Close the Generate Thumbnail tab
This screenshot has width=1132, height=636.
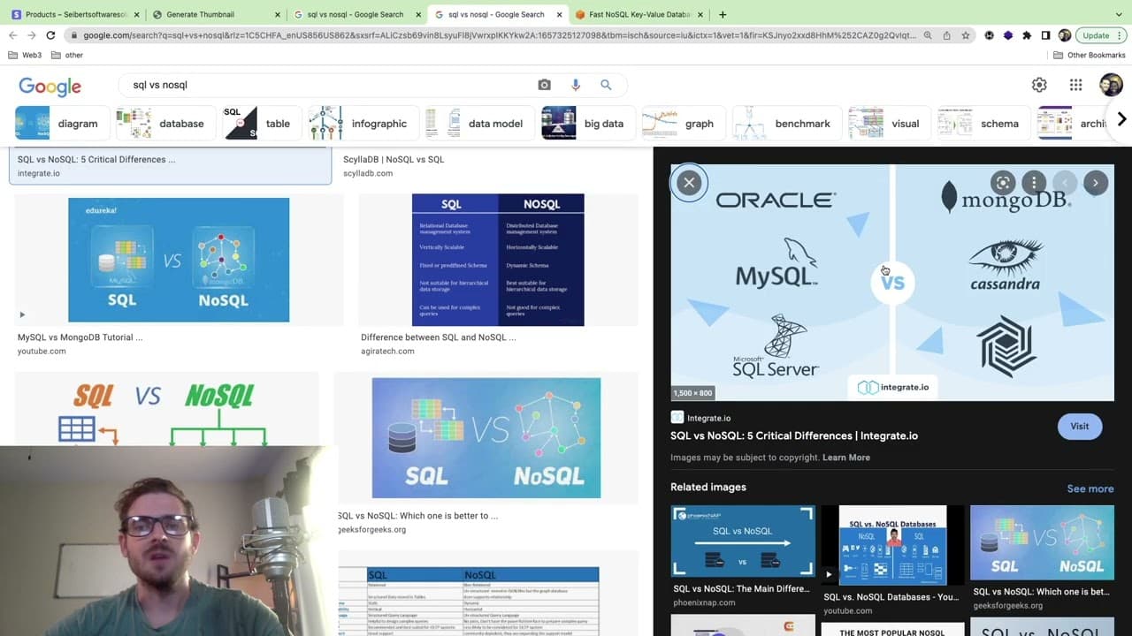(277, 14)
